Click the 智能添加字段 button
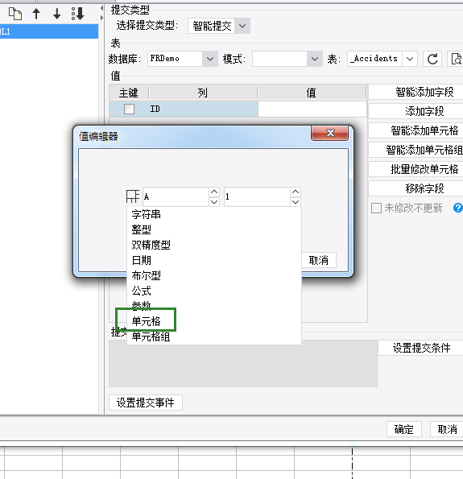Image resolution: width=463 pixels, height=479 pixels. pyautogui.click(x=424, y=92)
